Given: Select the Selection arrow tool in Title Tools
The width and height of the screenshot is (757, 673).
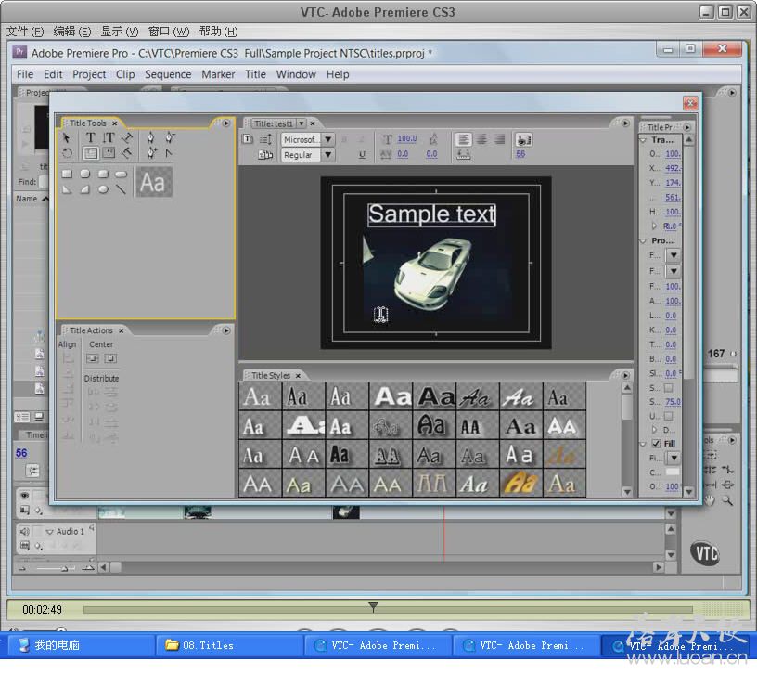Looking at the screenshot, I should (x=66, y=138).
